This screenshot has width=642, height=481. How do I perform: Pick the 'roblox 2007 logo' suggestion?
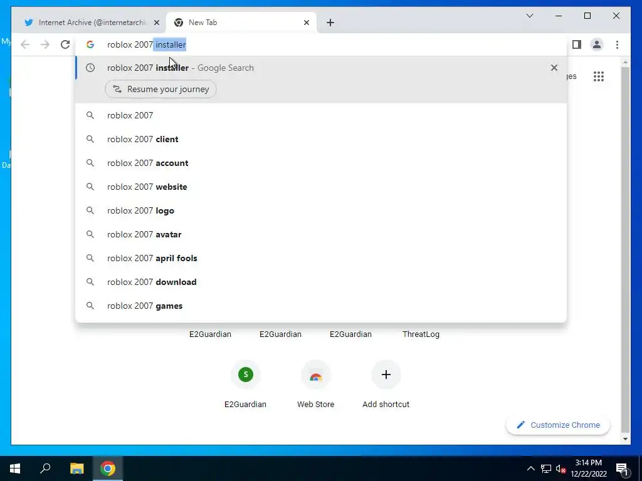[x=321, y=210]
